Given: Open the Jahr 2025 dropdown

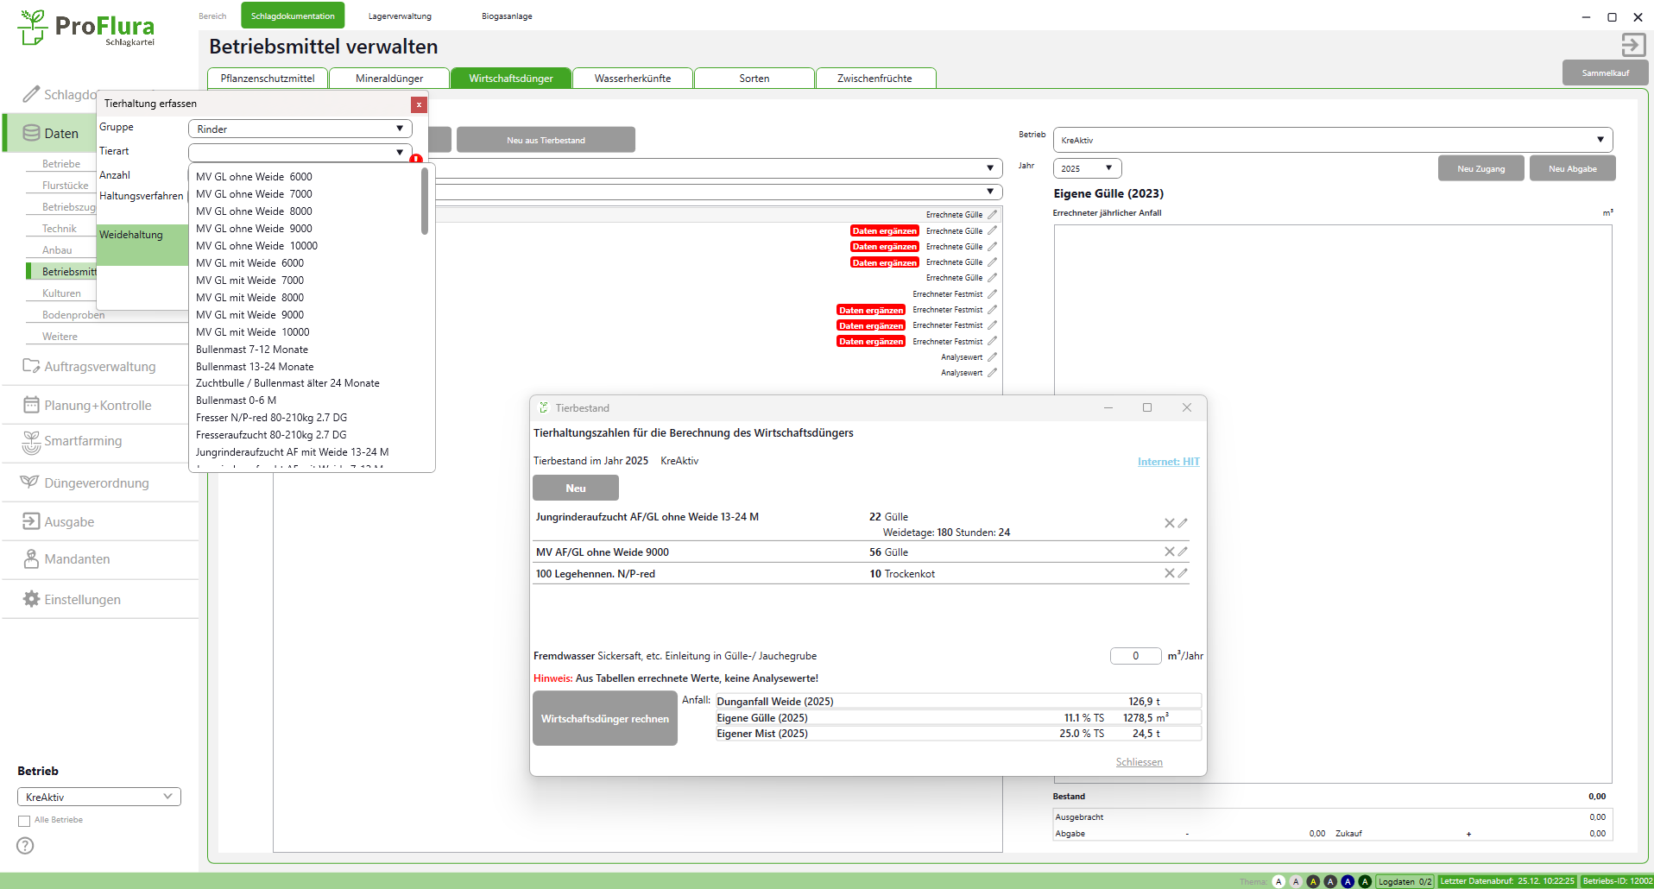Looking at the screenshot, I should tap(1087, 168).
